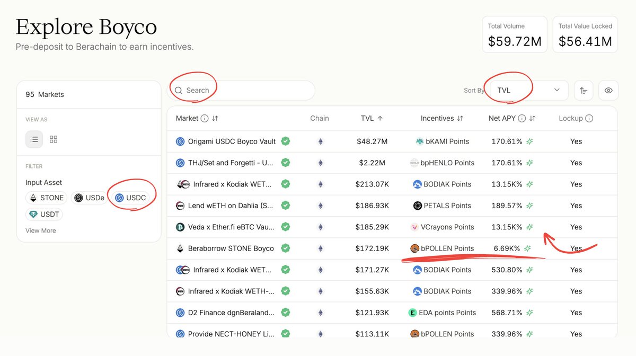Click Ethereum chain icon in Origami row
This screenshot has width=636, height=356.
320,141
